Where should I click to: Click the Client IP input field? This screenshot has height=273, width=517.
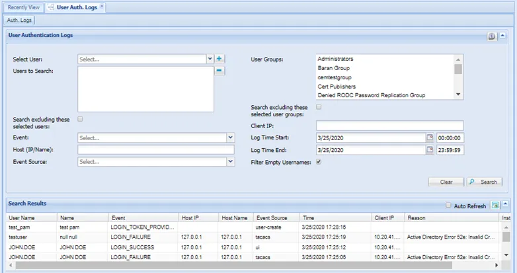coord(389,126)
